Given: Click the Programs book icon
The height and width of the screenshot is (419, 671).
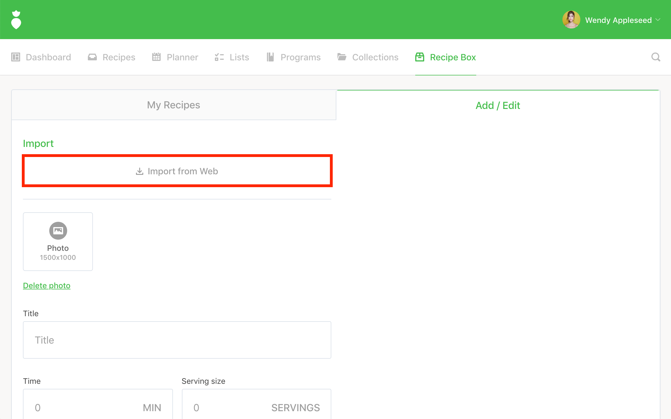Looking at the screenshot, I should pyautogui.click(x=270, y=57).
